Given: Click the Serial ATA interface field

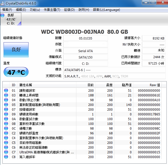Looking at the screenshot, I should pos(86,51).
